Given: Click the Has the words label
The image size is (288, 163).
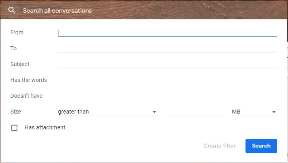Looking at the screenshot, I should 29,80.
